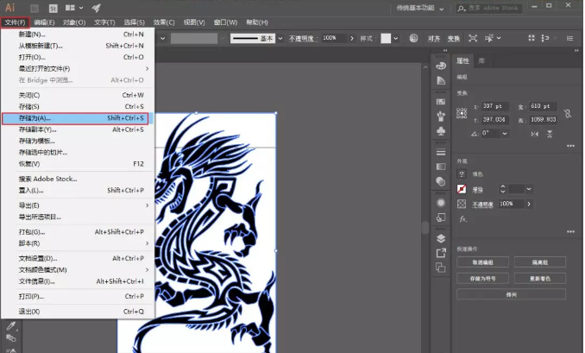Viewport: 585px width, 353px height.
Task: Click the fx effects icon
Action: pos(462,219)
